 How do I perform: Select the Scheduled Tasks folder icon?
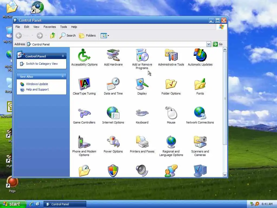pos(84,171)
